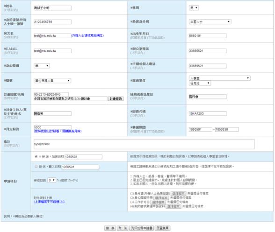Open the sub-unit dropdown below 人事室
Viewport: 275px width, 232px height.
(x=200, y=83)
